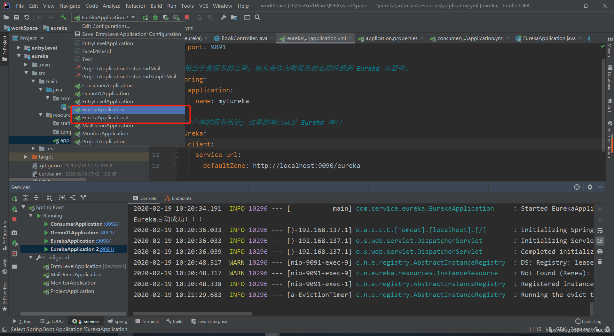The image size is (614, 336).
Task: Toggle the Web tool window
Action: [x=4, y=266]
